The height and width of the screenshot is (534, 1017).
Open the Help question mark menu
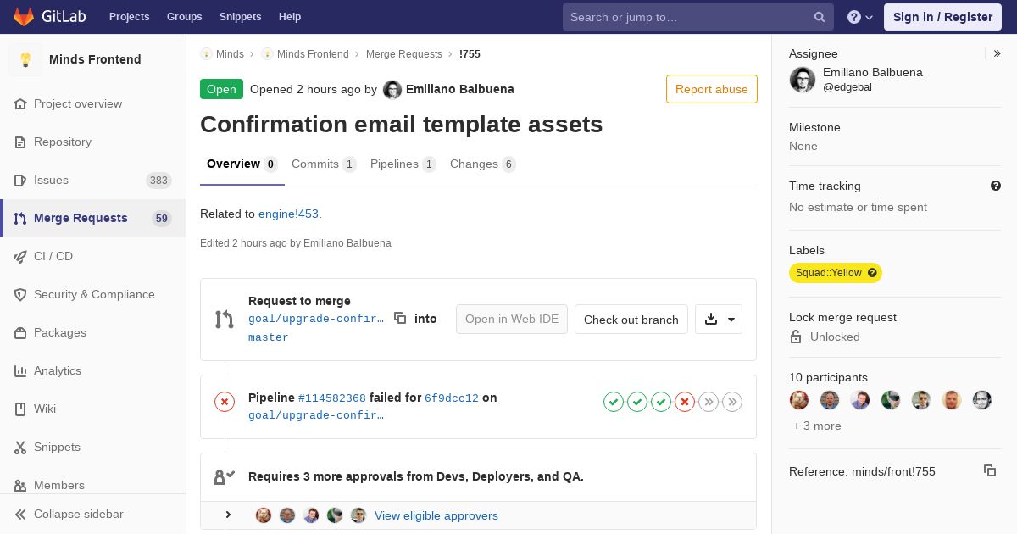(859, 17)
